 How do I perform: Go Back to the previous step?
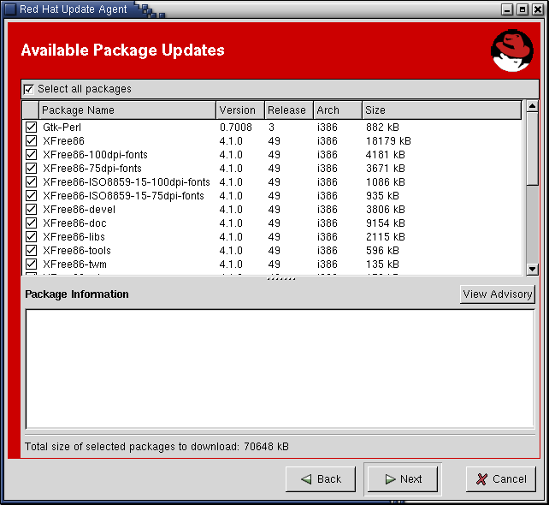coord(321,479)
